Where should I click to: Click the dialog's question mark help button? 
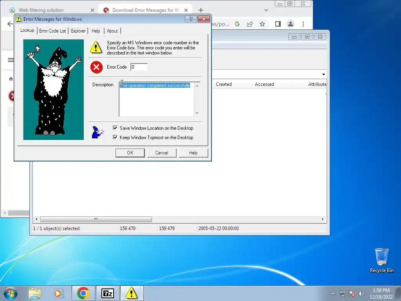pyautogui.click(x=191, y=19)
